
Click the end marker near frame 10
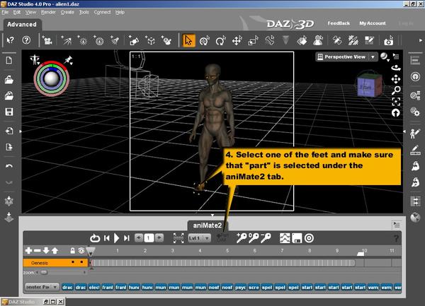[x=361, y=253]
